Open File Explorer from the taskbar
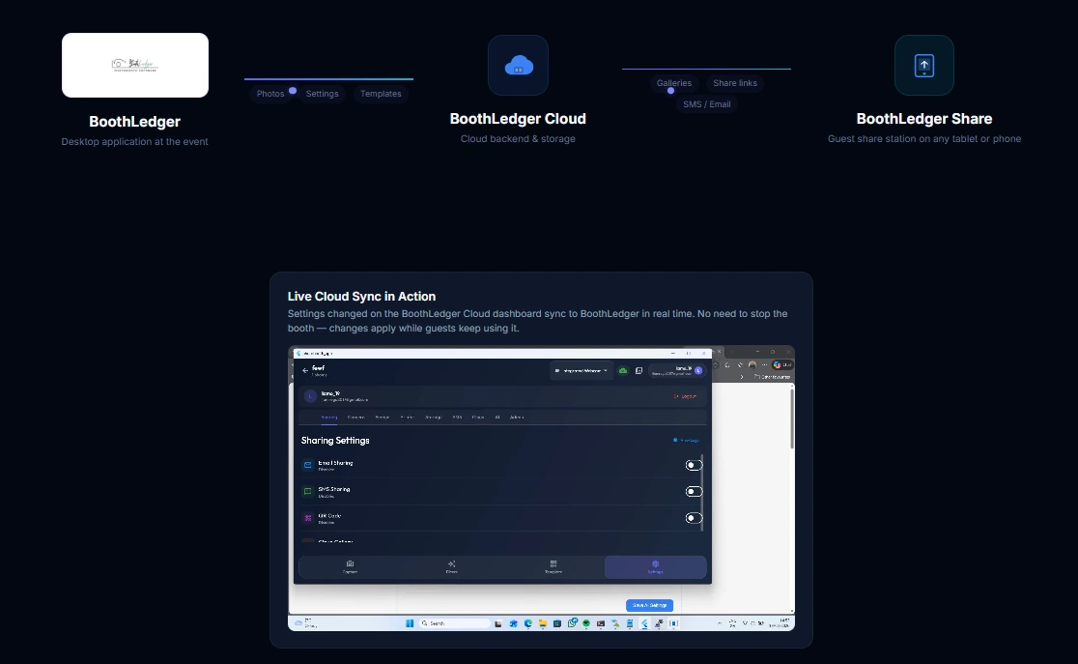The height and width of the screenshot is (664, 1078). click(x=543, y=623)
